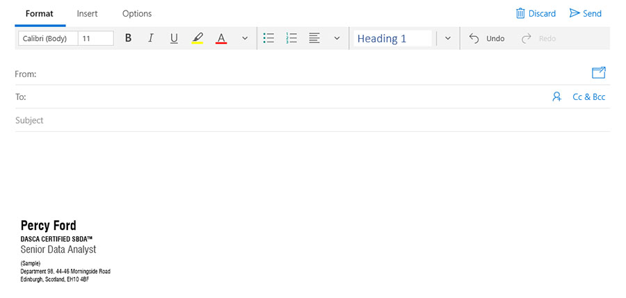Expand more font formatting options
Viewport: 626px width, 298px height.
[245, 38]
